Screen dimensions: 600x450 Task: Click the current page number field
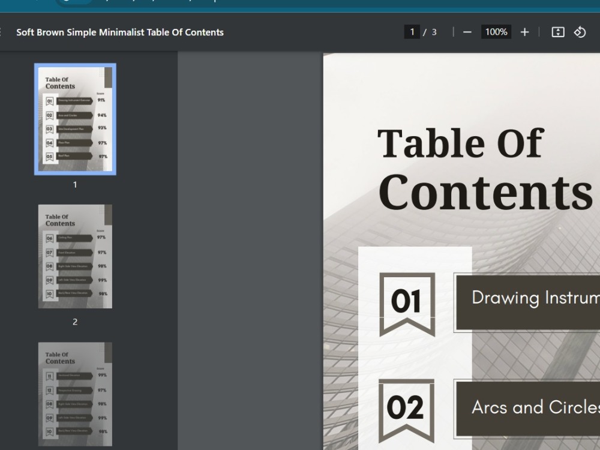[412, 32]
